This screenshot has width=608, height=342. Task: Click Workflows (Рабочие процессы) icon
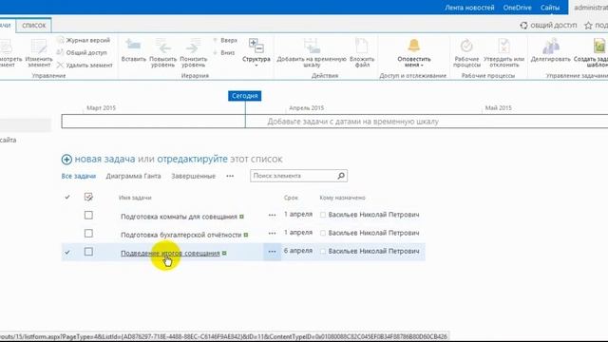click(466, 46)
